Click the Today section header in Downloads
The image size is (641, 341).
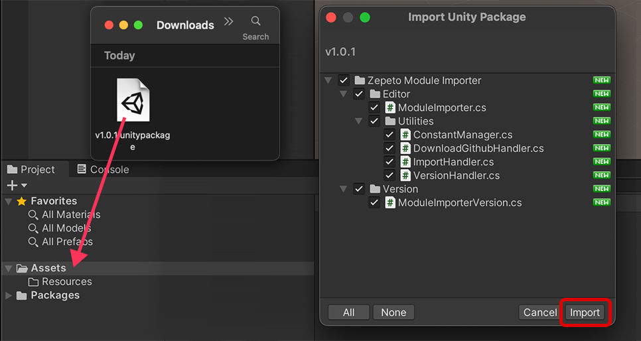(x=119, y=56)
